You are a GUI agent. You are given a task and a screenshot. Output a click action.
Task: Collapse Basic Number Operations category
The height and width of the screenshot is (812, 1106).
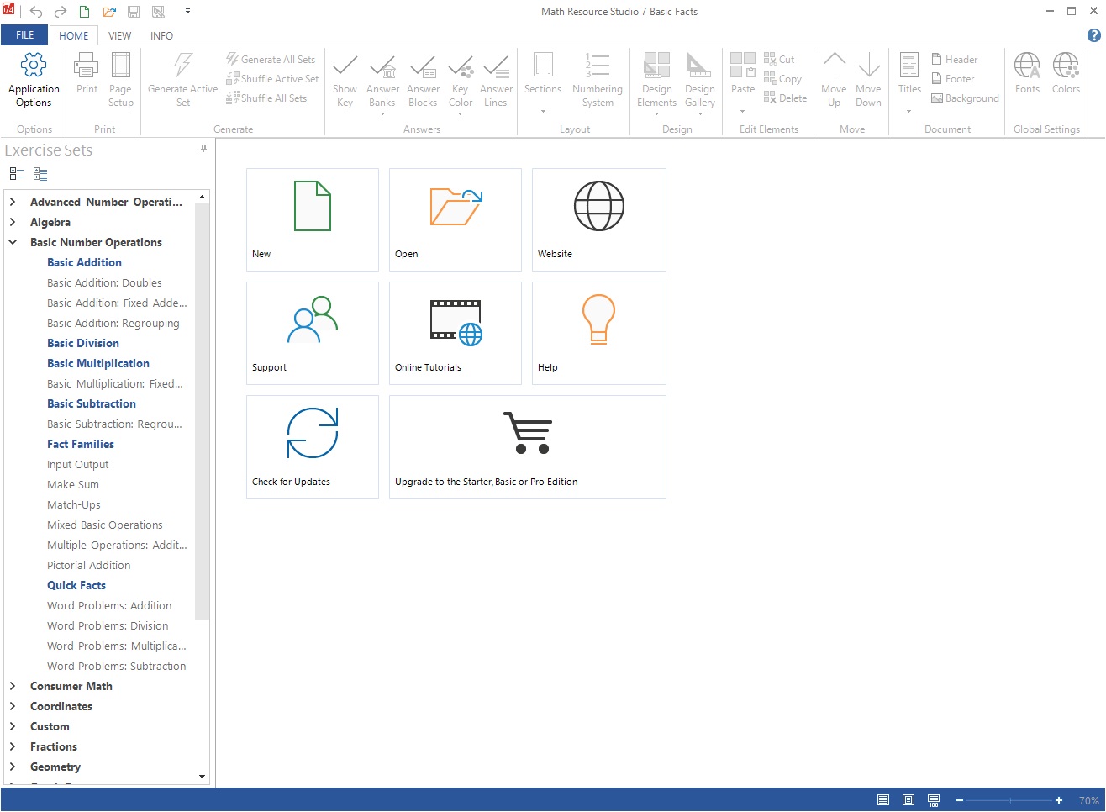(x=13, y=242)
